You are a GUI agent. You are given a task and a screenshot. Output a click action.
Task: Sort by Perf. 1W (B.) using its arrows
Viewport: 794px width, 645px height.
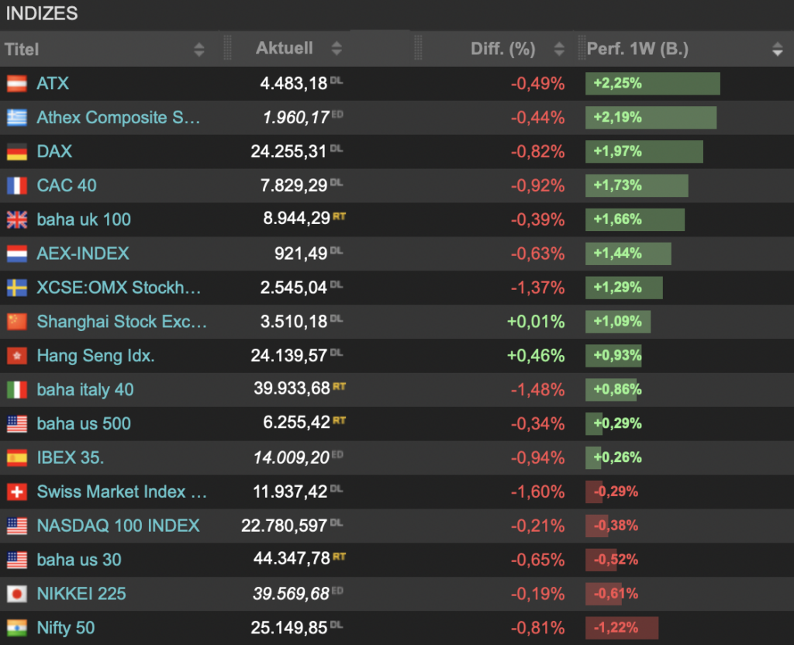(777, 49)
